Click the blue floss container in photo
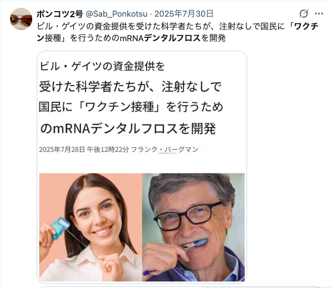331x288 pixels. (x=60, y=228)
